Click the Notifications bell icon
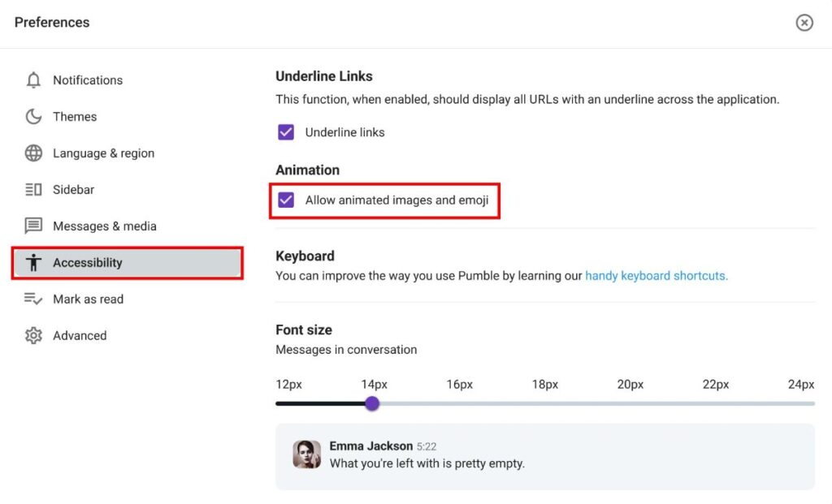This screenshot has width=832, height=504. 33,80
